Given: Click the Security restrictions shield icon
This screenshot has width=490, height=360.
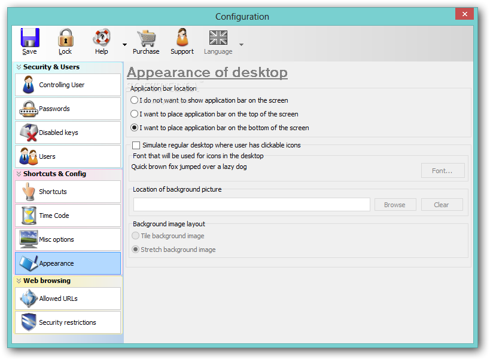Looking at the screenshot, I should tap(29, 322).
